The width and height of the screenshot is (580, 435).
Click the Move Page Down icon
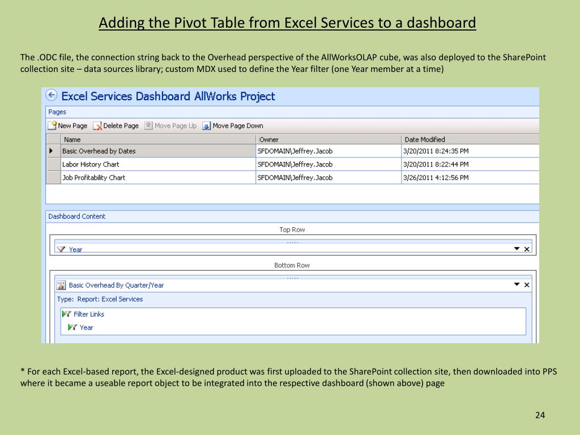coord(206,126)
